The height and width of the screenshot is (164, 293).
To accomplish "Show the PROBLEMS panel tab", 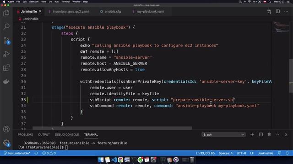I will tap(25, 134).
